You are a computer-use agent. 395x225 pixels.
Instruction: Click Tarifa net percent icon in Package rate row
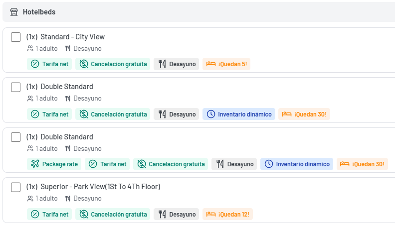[x=93, y=164]
